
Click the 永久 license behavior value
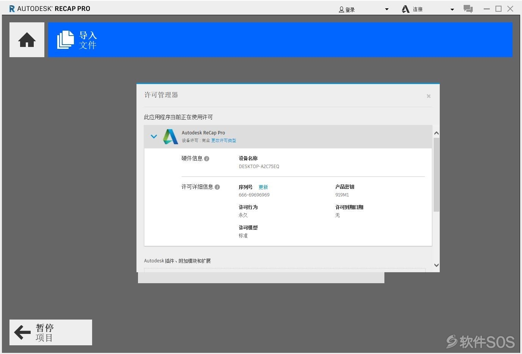(x=243, y=215)
